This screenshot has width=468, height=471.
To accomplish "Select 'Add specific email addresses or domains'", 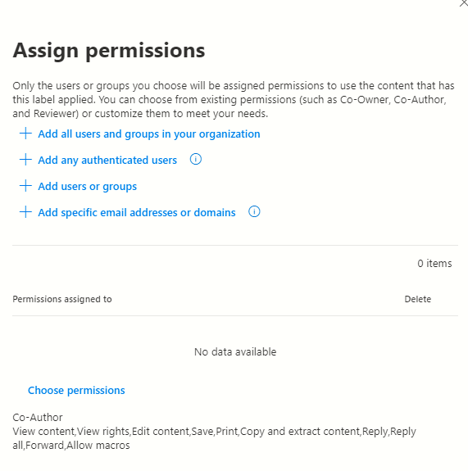I will tap(137, 213).
